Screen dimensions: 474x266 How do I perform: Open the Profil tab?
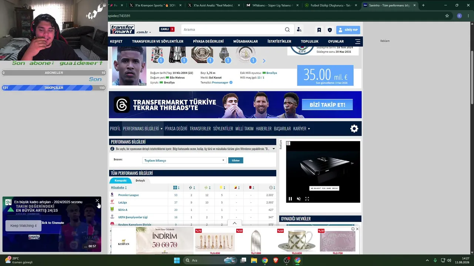pos(115,129)
